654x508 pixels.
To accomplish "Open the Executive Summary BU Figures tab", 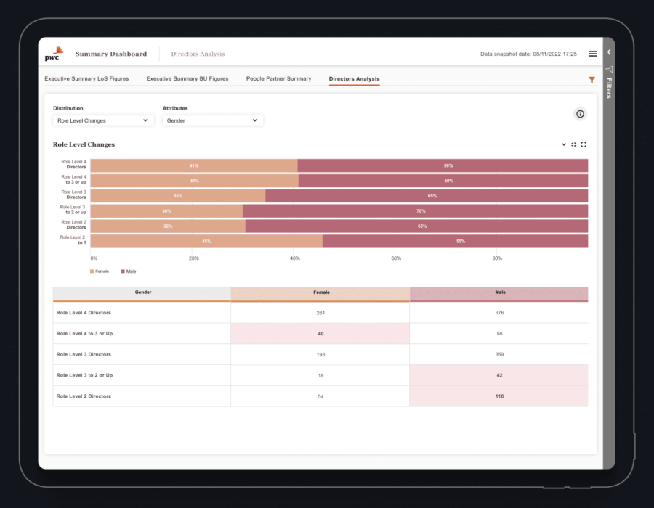I will tap(187, 78).
